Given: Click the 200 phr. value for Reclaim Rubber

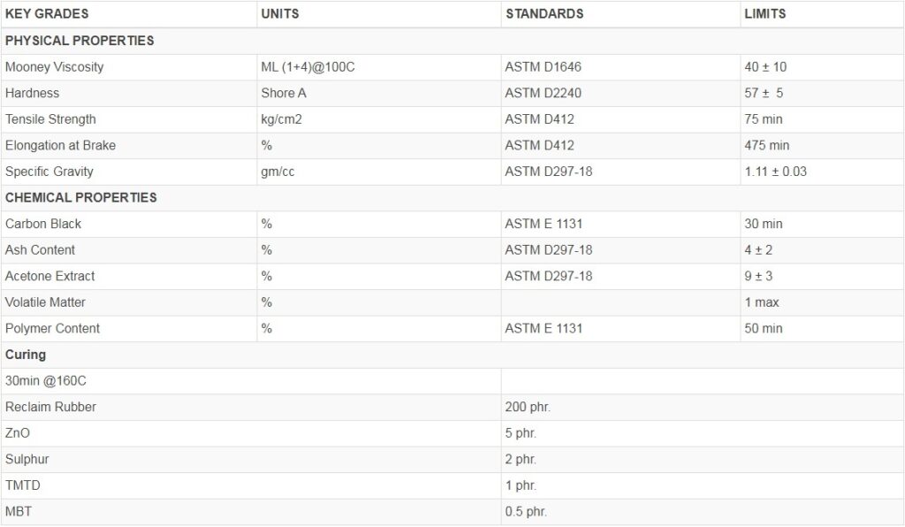Looking at the screenshot, I should [x=528, y=407].
